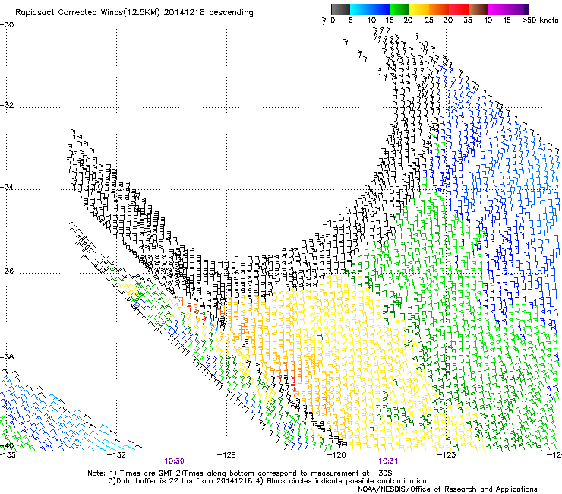Click the '-135' longitude axis label

(x=8, y=455)
